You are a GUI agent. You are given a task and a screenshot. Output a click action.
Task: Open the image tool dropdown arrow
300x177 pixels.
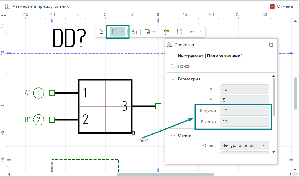[x=154, y=32]
